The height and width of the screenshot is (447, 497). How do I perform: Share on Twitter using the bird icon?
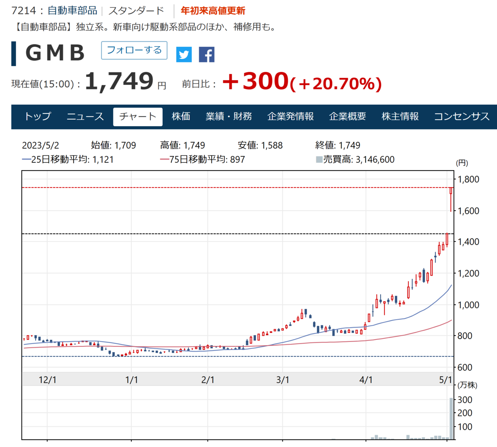click(184, 54)
